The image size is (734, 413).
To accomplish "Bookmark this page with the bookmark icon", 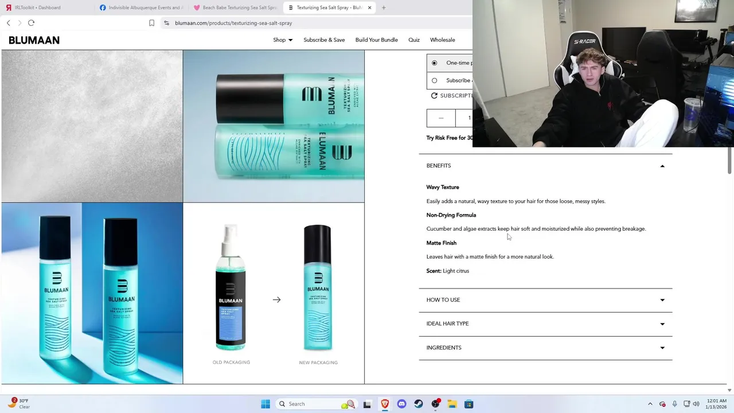I will [x=151, y=23].
